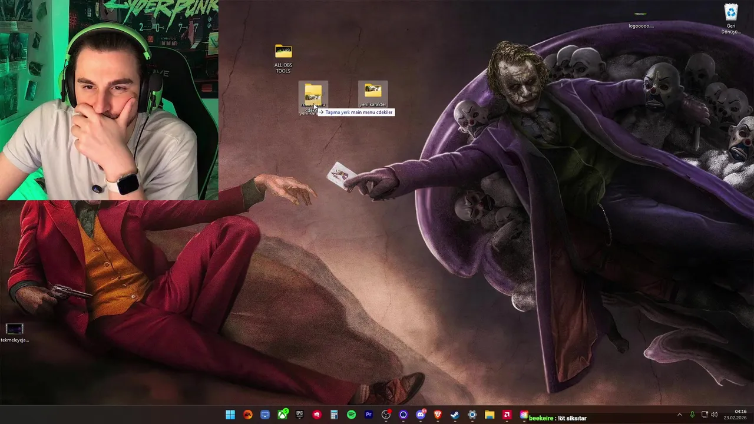Open the purple ring app icon in taskbar
The height and width of the screenshot is (424, 754).
(x=404, y=415)
